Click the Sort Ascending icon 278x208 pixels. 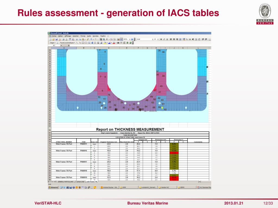pos(112,39)
